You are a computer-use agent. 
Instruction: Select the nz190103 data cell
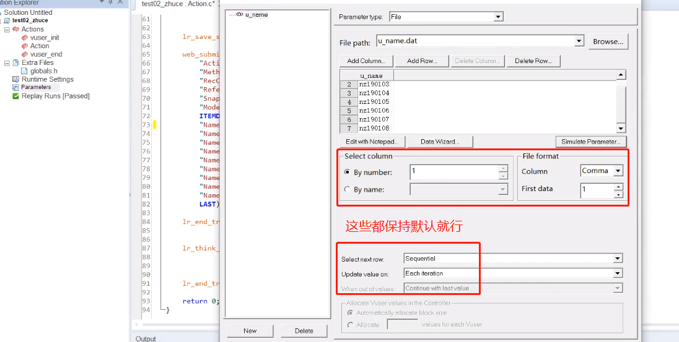coord(375,84)
